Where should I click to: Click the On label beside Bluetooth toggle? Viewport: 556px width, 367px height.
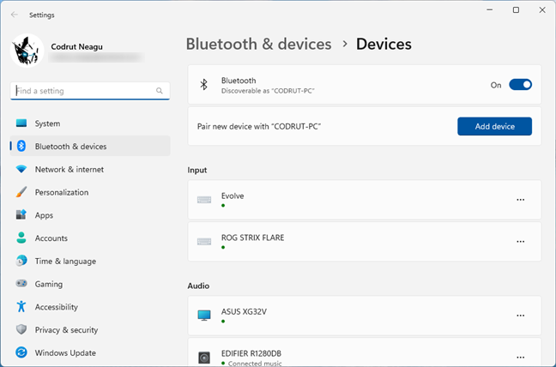coord(496,85)
